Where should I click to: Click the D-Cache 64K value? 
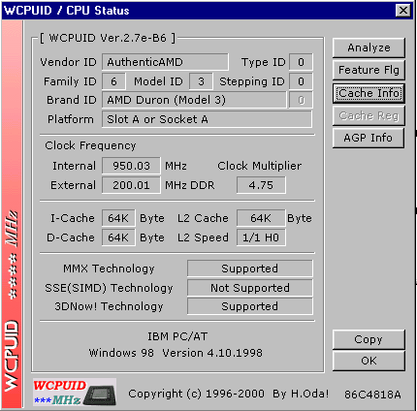(x=118, y=237)
